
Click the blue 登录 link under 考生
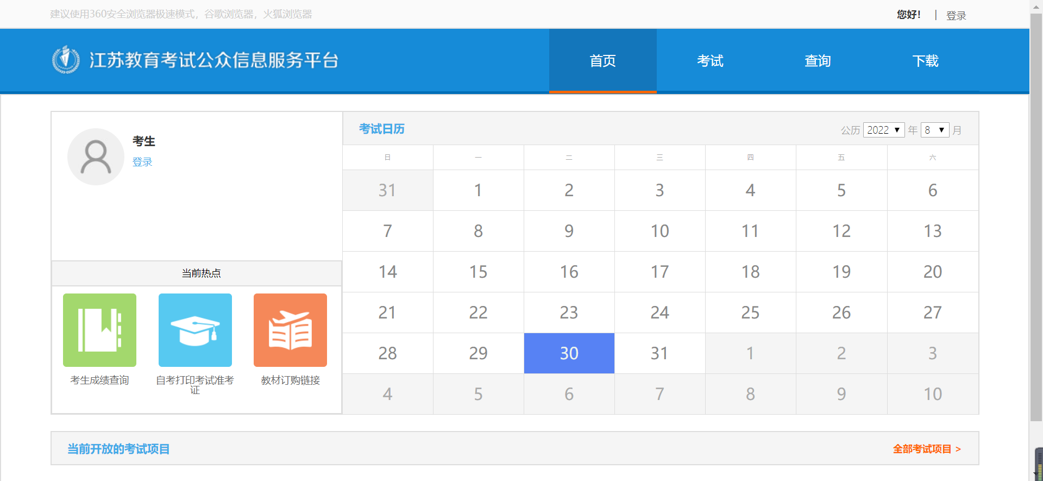point(142,162)
